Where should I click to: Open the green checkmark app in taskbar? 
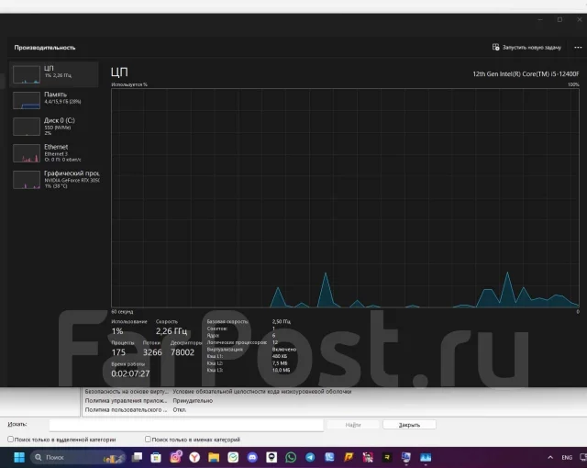(x=233, y=457)
